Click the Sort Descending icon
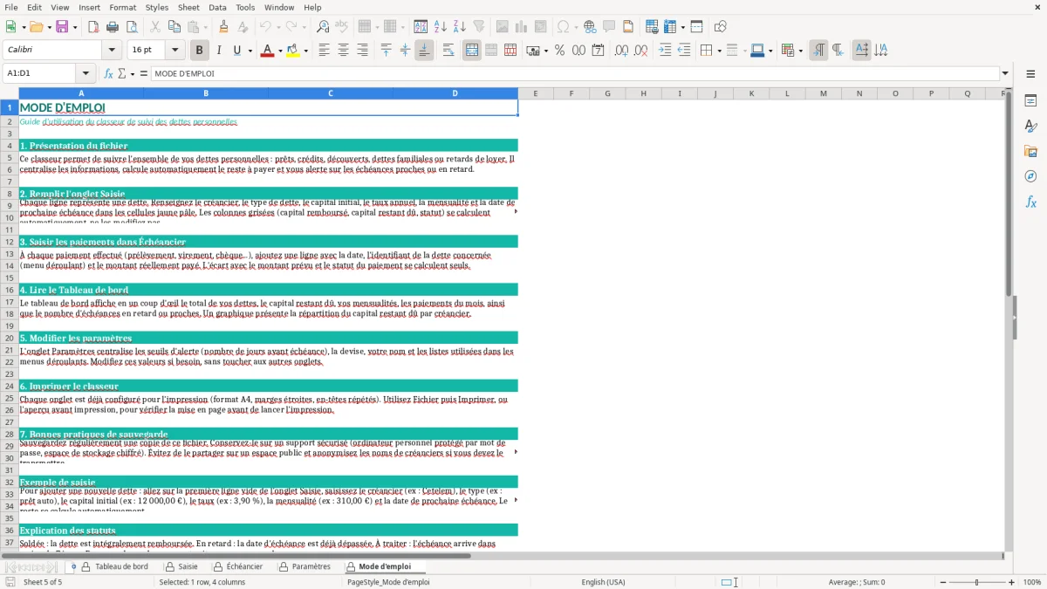The image size is (1047, 589). (460, 27)
